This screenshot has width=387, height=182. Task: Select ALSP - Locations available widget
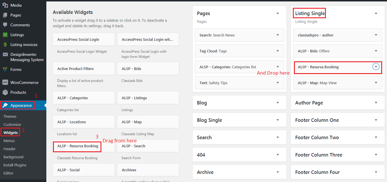coord(84,122)
